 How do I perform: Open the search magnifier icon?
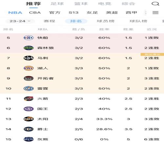[x=155, y=4]
